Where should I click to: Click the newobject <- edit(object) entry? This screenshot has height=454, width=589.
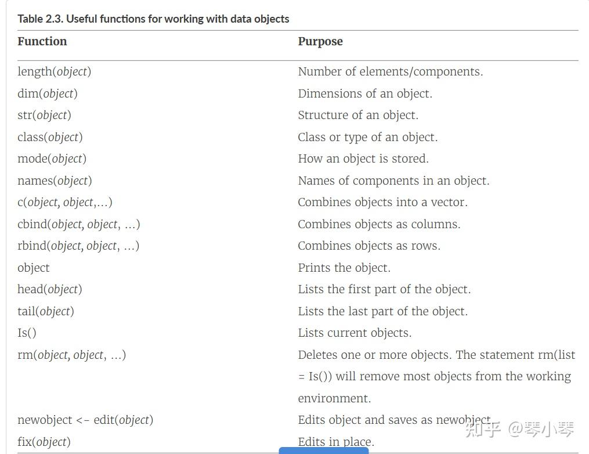(85, 420)
